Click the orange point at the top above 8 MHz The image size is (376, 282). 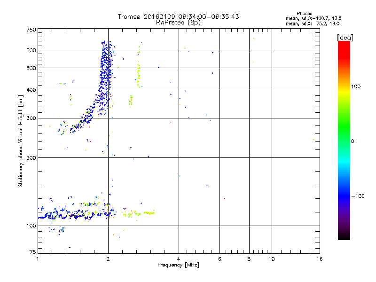coord(253,38)
